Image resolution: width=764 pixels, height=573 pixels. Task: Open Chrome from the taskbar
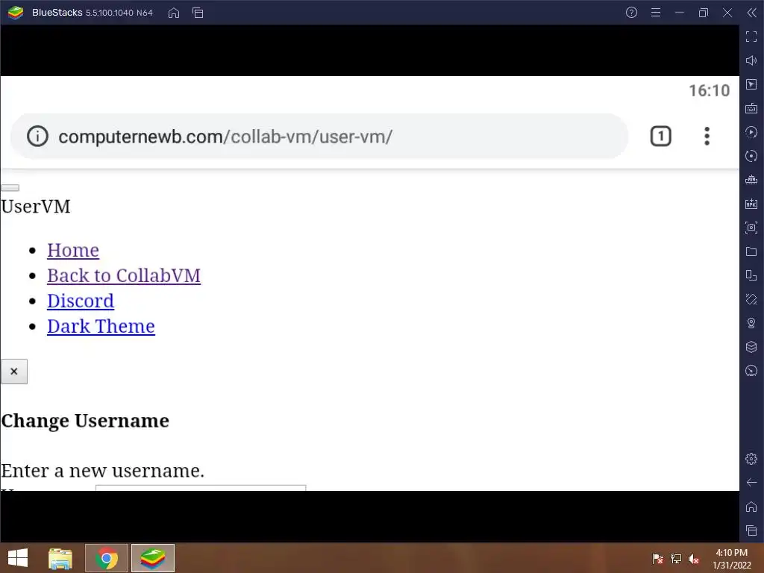(107, 558)
